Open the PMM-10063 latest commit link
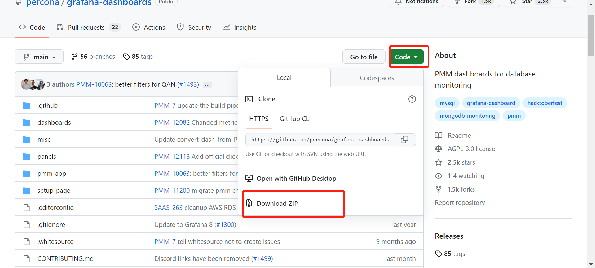 [94, 84]
